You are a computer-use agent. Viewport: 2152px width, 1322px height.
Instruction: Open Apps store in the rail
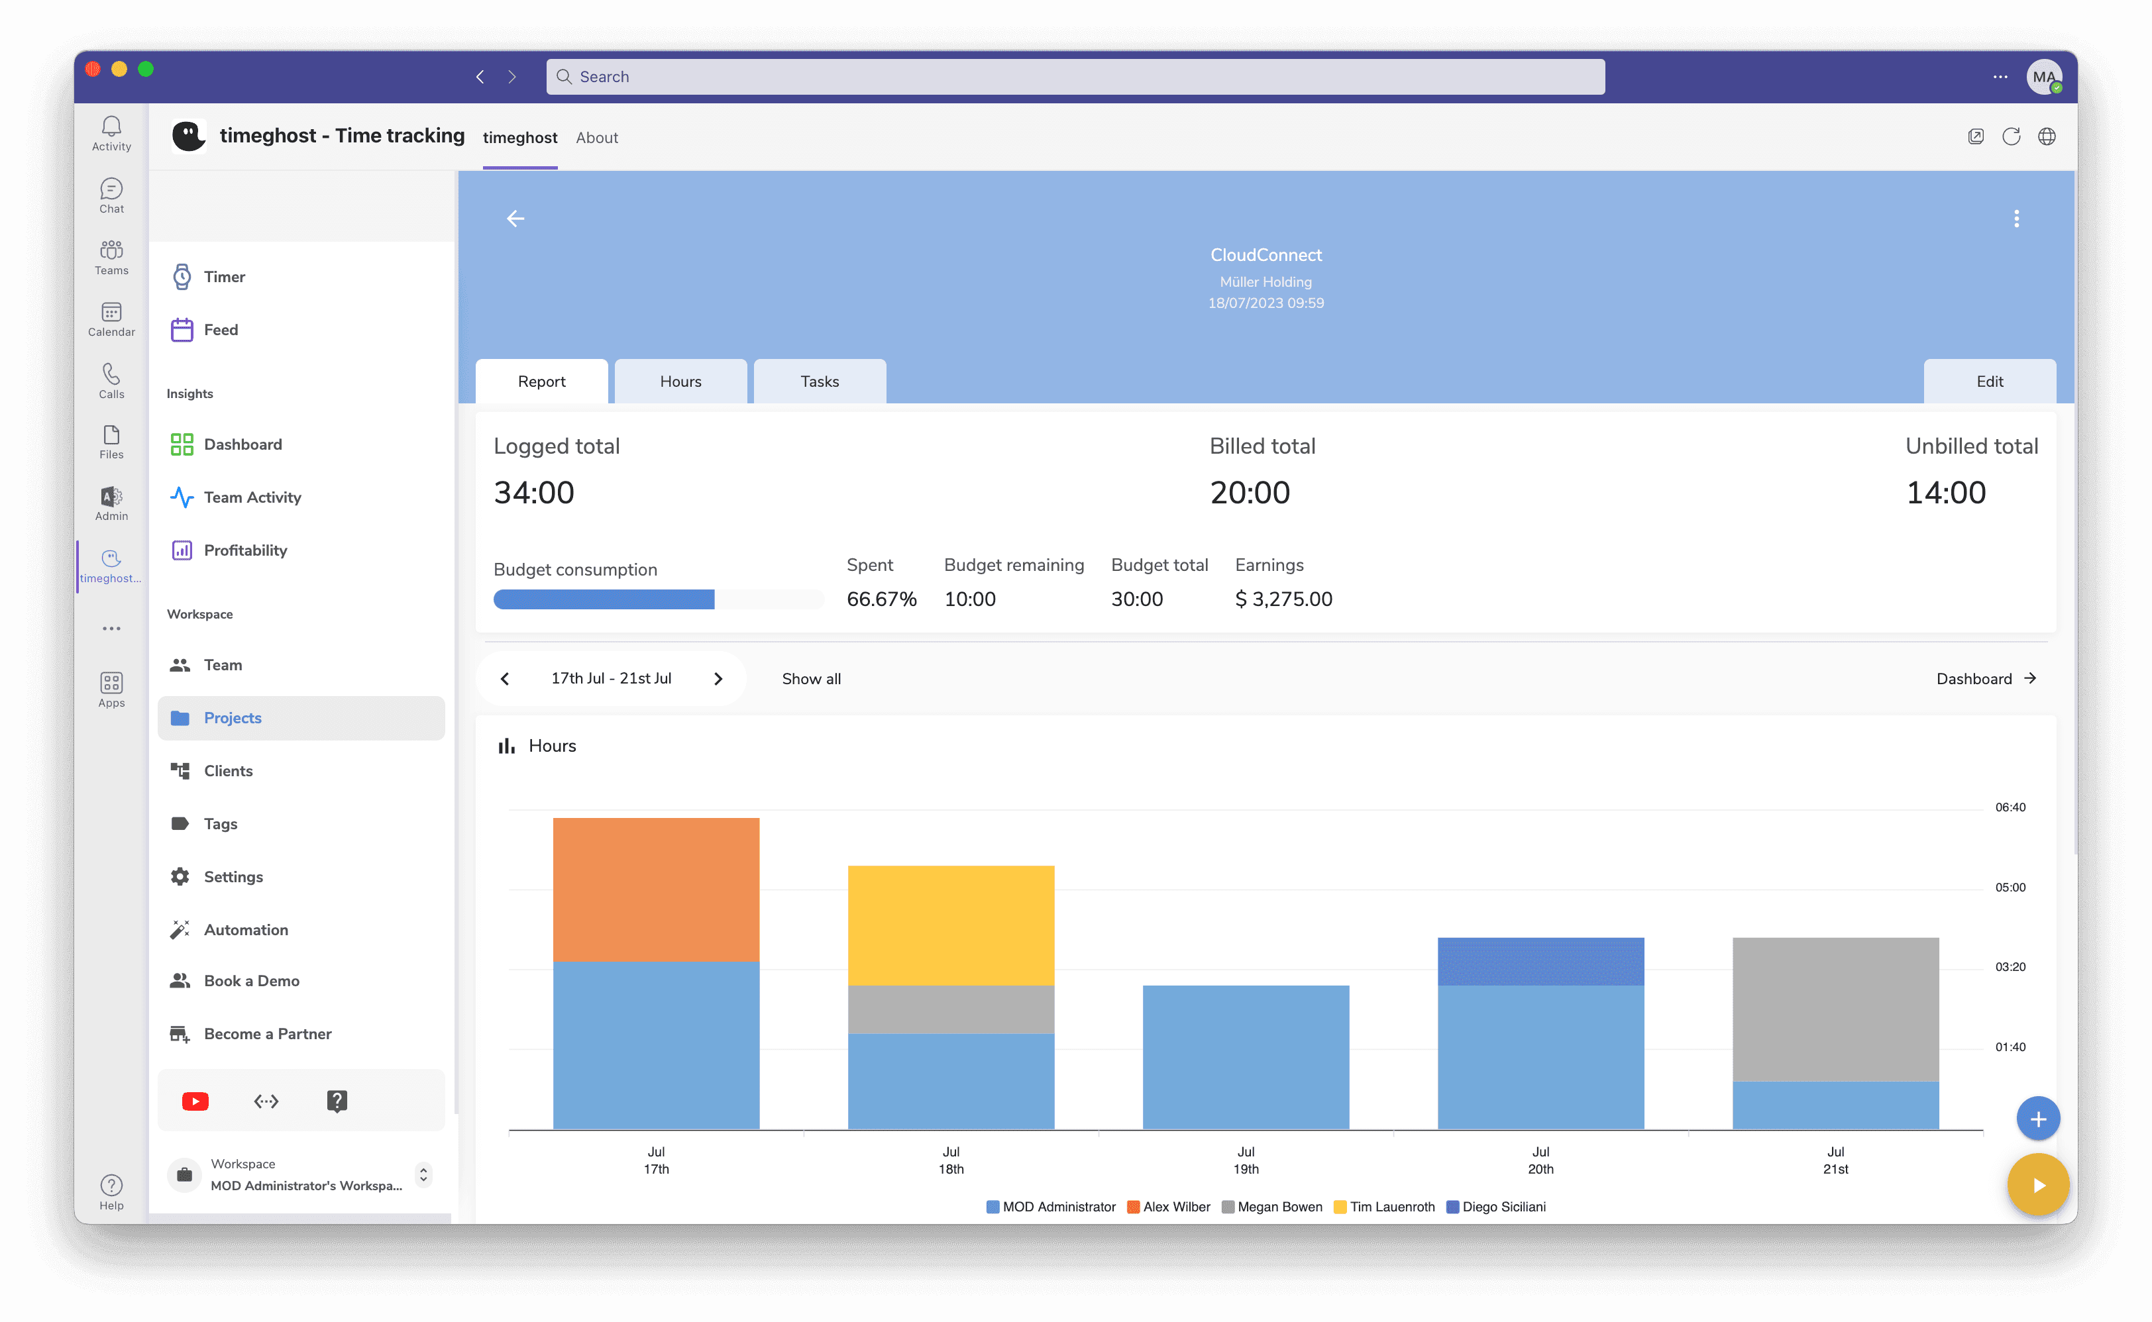tap(111, 690)
